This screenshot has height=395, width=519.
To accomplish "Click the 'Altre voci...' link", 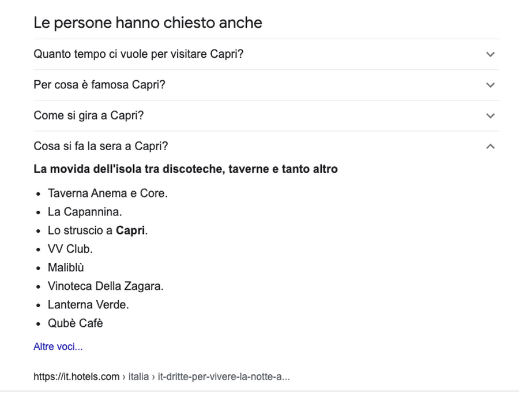I will (58, 346).
